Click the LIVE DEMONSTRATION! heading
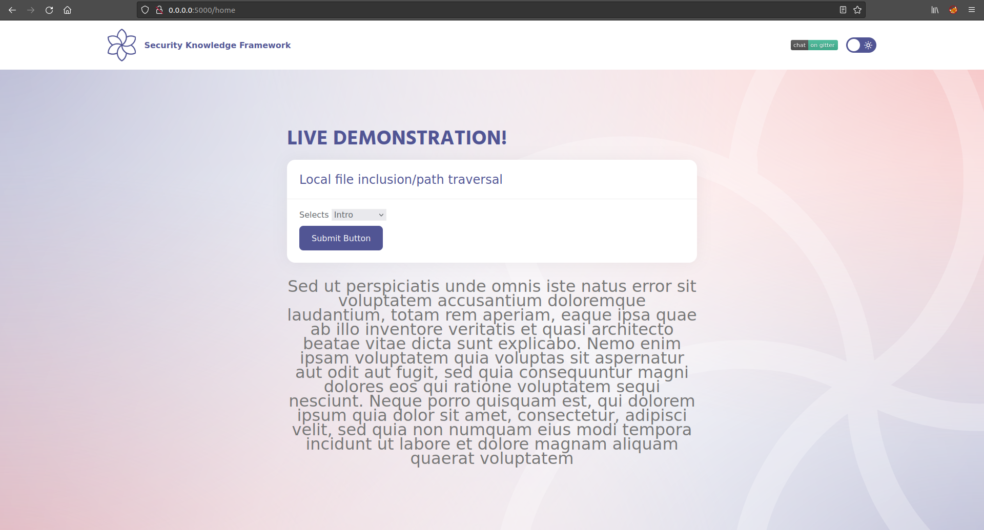Image resolution: width=984 pixels, height=530 pixels. [x=397, y=137]
